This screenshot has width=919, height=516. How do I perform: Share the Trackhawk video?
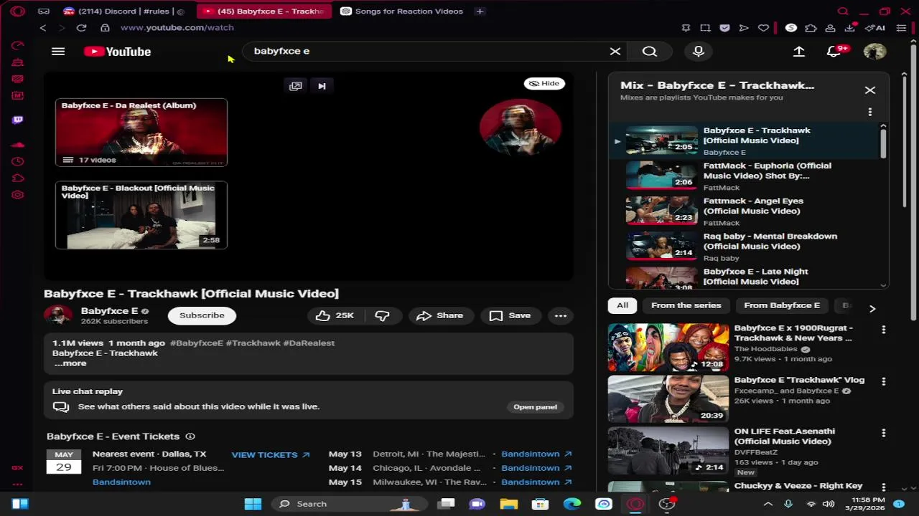440,315
